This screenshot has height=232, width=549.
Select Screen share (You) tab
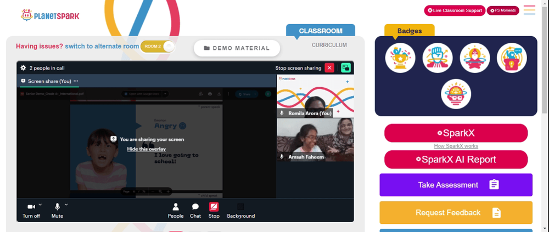coord(50,81)
